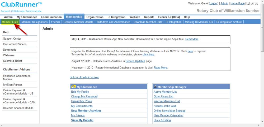
Task: Click the medium font size A icon
Action: [x=252, y=4]
